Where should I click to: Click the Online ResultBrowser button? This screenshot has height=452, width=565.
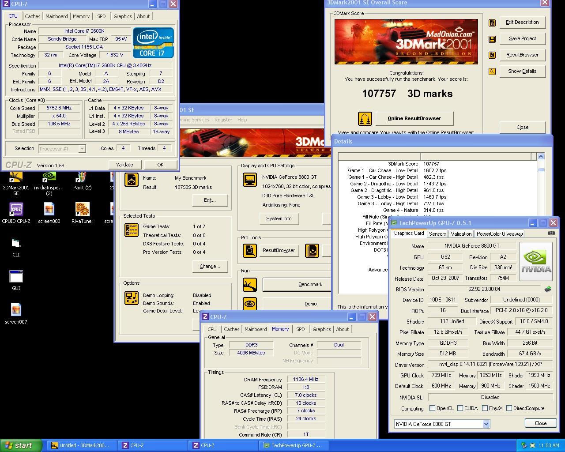click(414, 118)
